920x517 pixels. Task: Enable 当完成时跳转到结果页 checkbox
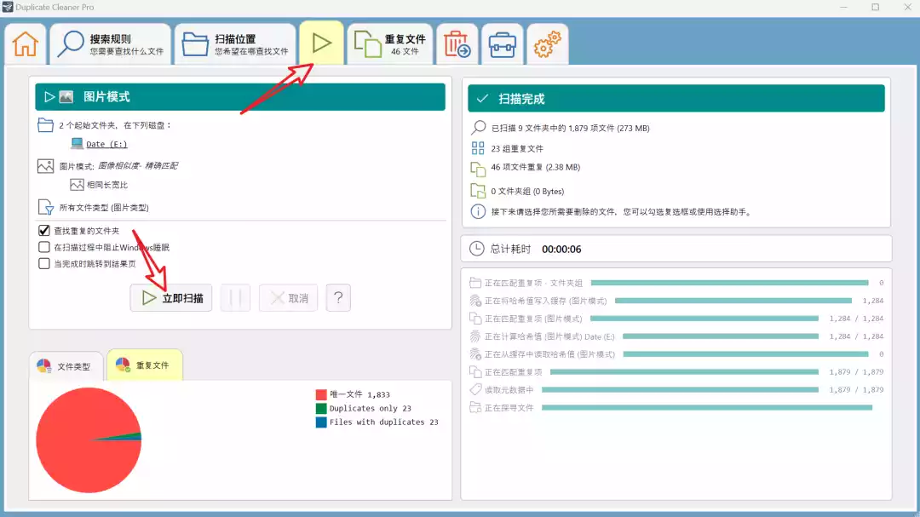45,263
